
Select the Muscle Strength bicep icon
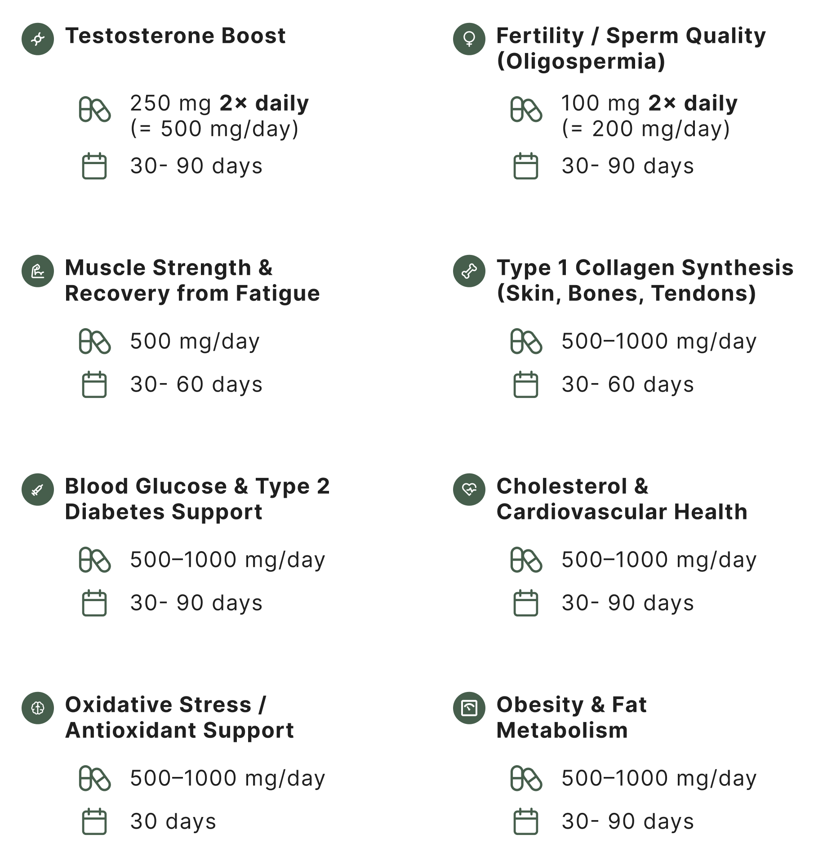coord(38,271)
